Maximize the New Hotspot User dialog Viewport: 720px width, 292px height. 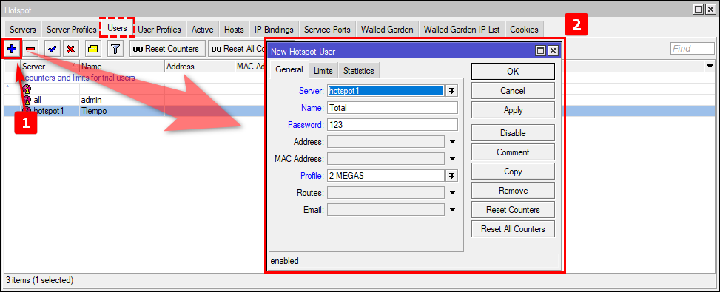click(x=541, y=51)
